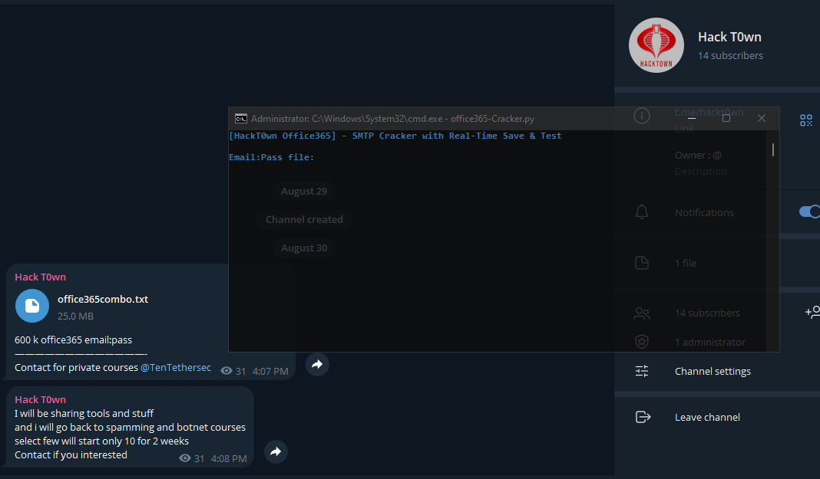
Task: Click the cmd window scrollbar thumb
Action: pos(773,149)
